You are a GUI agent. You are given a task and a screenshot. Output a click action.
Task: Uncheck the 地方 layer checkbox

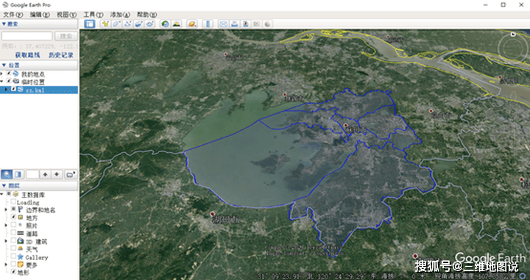coord(13,218)
